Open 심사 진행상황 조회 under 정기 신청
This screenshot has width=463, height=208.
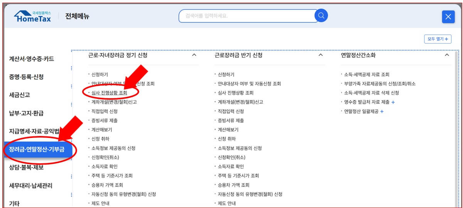tap(109, 93)
